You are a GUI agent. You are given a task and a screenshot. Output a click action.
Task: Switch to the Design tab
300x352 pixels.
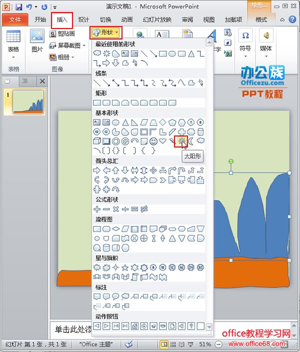click(83, 20)
